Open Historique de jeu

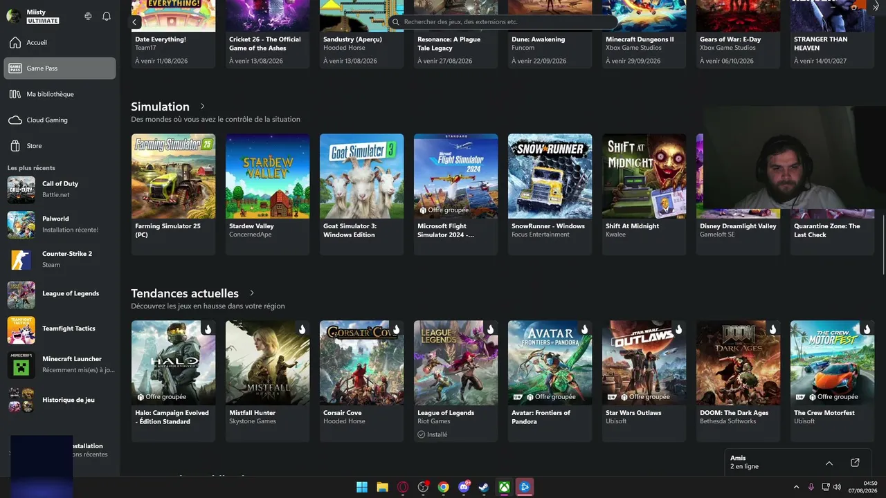coord(60,400)
